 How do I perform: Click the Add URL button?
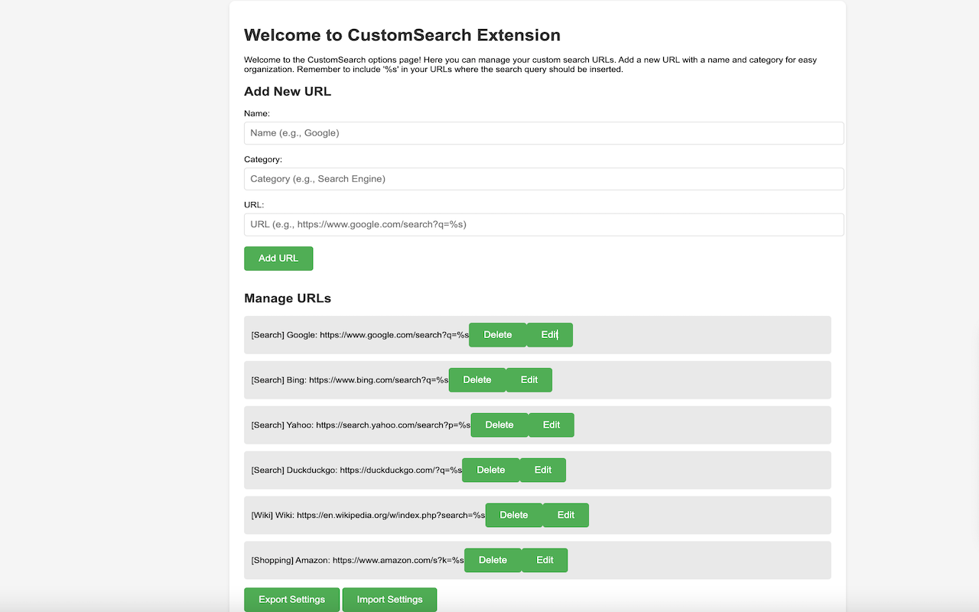click(278, 258)
